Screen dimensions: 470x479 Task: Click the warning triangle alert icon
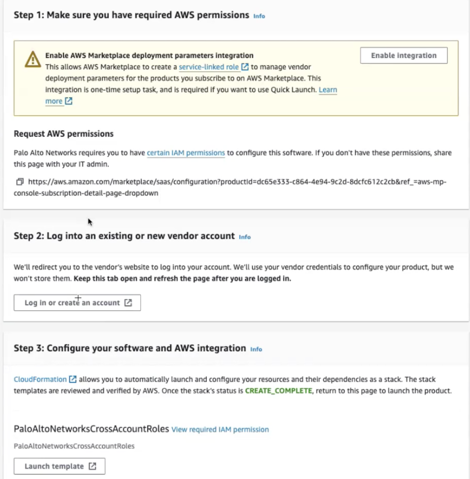(33, 60)
